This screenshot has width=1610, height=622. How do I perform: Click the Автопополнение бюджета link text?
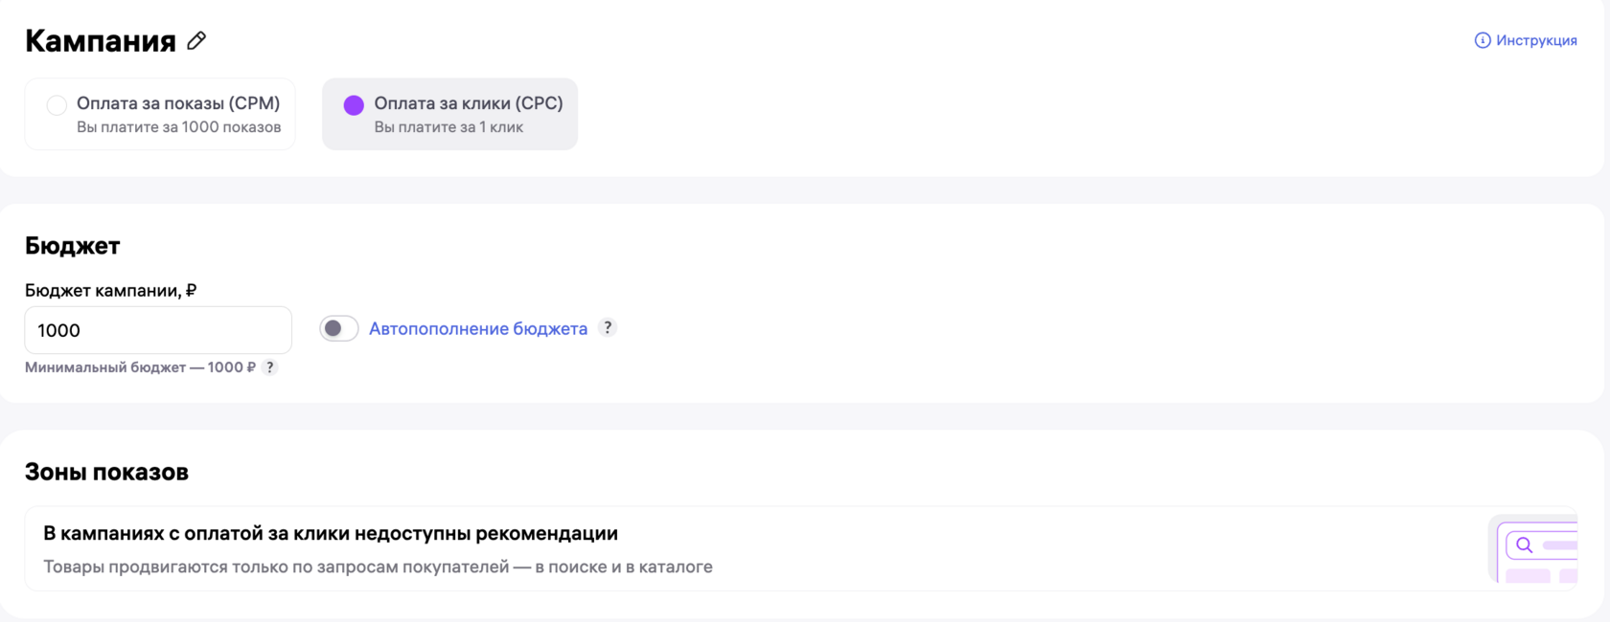[x=478, y=328]
